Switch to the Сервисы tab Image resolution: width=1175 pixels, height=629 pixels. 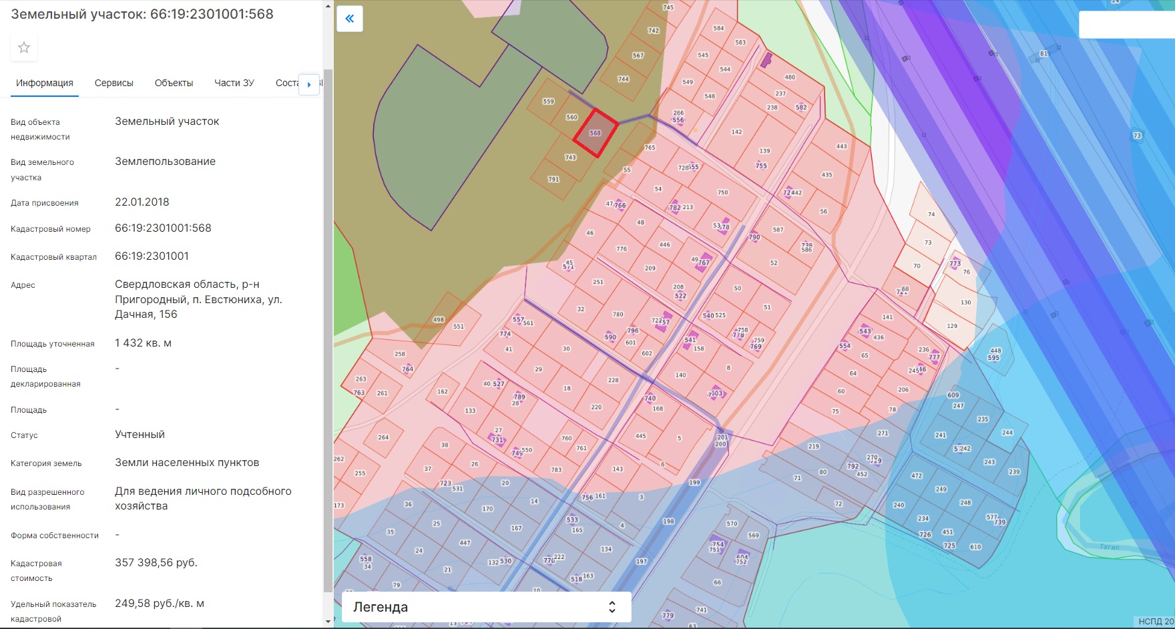[114, 83]
